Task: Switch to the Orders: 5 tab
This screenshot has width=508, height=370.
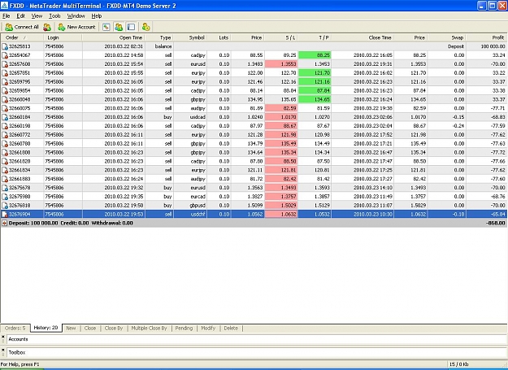Action: pyautogui.click(x=15, y=329)
